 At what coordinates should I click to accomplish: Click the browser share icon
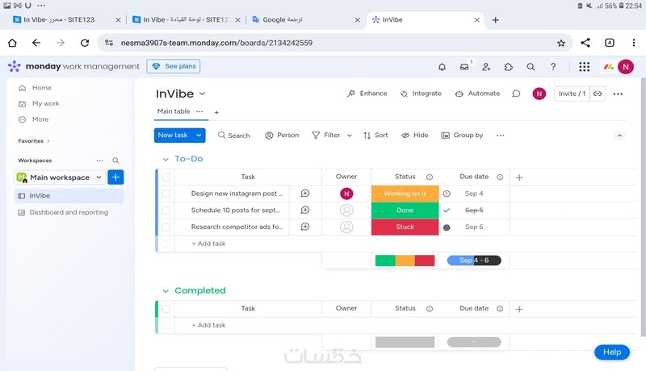coord(585,43)
